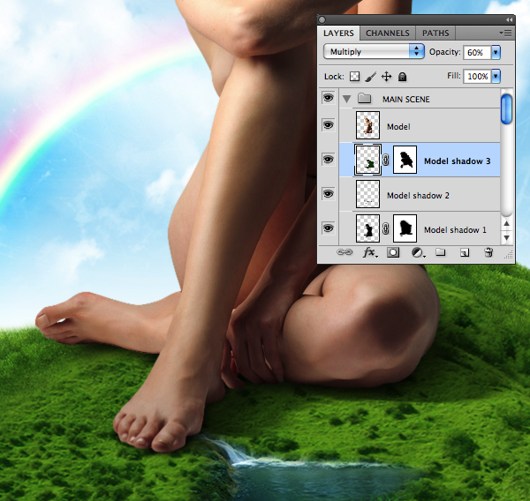Open the Opacity slider arrow
Image resolution: width=530 pixels, height=501 pixels.
click(496, 52)
